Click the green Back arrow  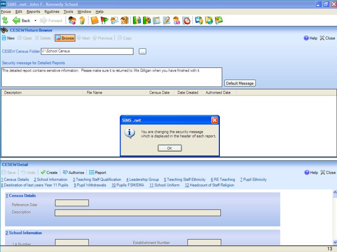16,21
